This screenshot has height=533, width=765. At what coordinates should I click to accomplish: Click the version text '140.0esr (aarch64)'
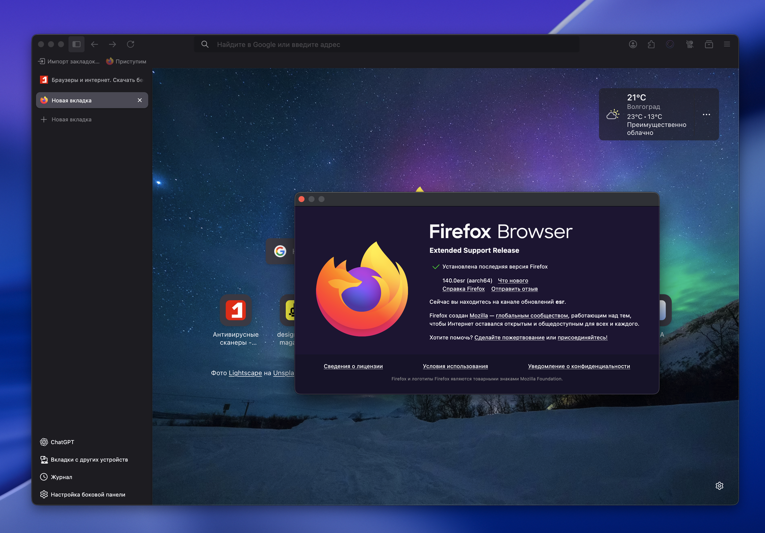tap(467, 281)
